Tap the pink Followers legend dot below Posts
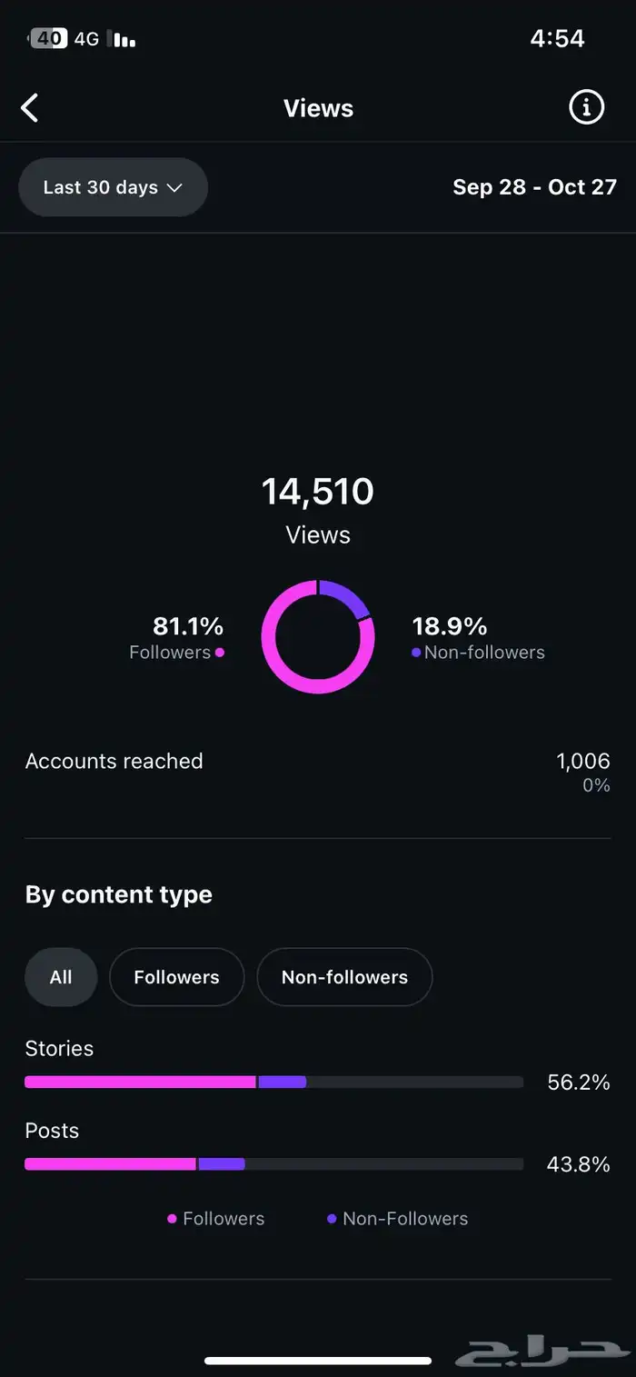 coord(172,1219)
